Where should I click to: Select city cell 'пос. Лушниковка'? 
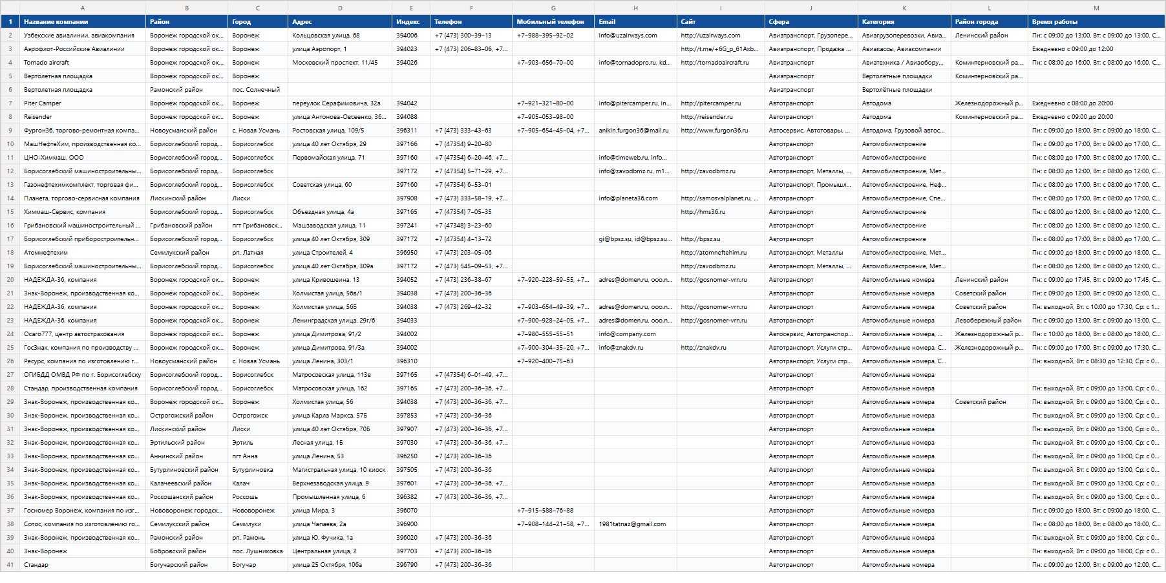[258, 551]
